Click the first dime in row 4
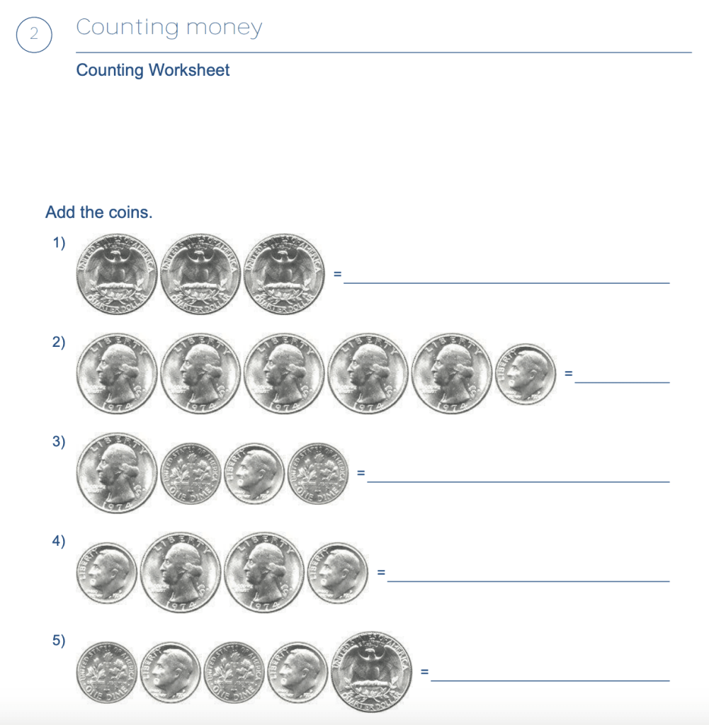 click(x=107, y=573)
